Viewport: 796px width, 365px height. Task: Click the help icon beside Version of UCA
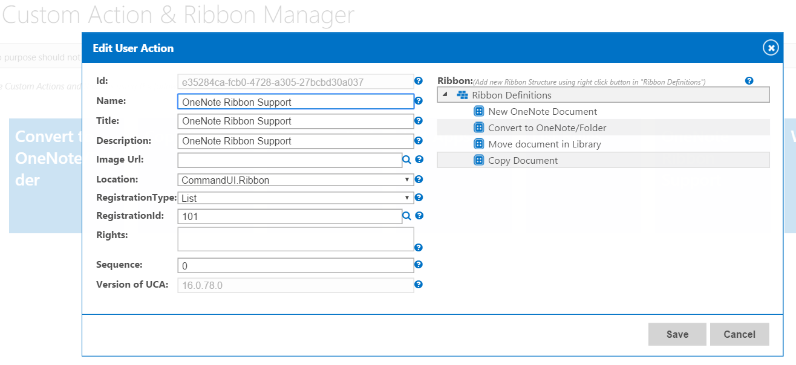[x=419, y=285]
